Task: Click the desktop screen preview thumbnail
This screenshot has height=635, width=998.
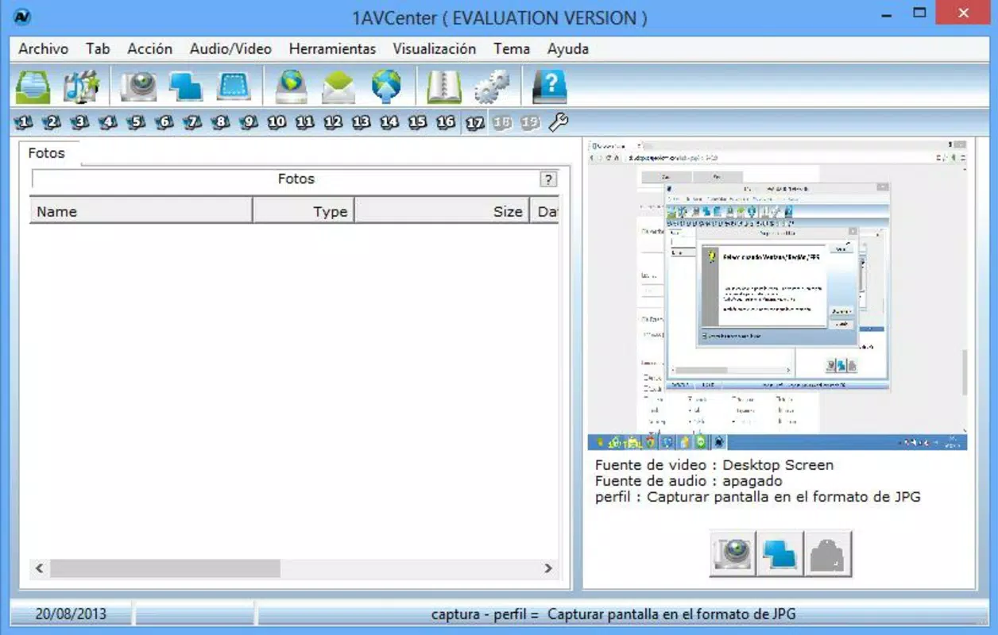Action: (x=777, y=294)
